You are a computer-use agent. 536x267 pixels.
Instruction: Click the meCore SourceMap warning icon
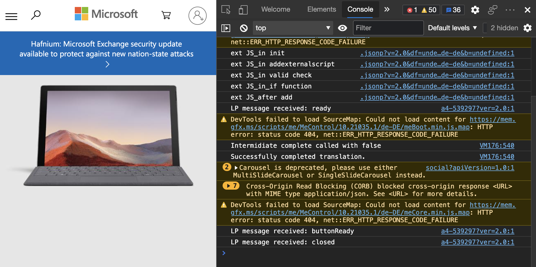point(224,205)
